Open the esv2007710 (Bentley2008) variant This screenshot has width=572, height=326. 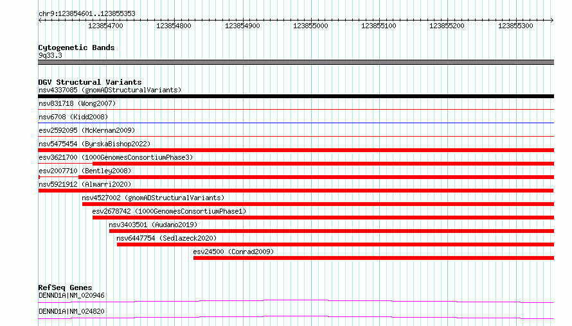click(85, 171)
